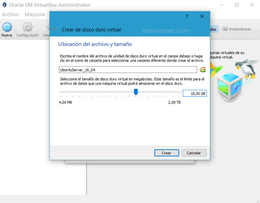The image size is (260, 203).
Task: Click the Cancelar button
Action: tap(194, 153)
